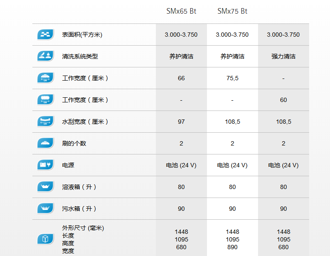The width and height of the screenshot is (330, 256).
Task: Select the SMx75 Bt column header
Action: tap(232, 11)
